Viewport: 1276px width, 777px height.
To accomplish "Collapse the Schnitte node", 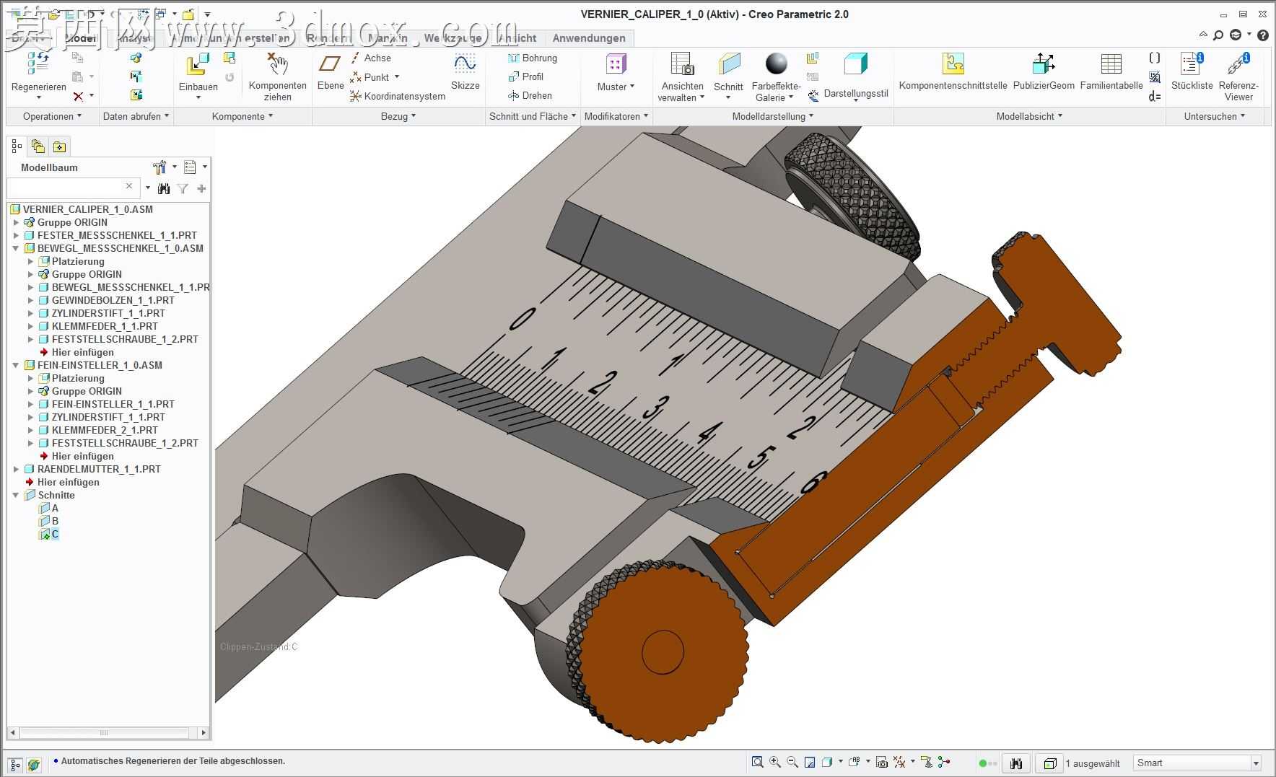I will (x=16, y=495).
